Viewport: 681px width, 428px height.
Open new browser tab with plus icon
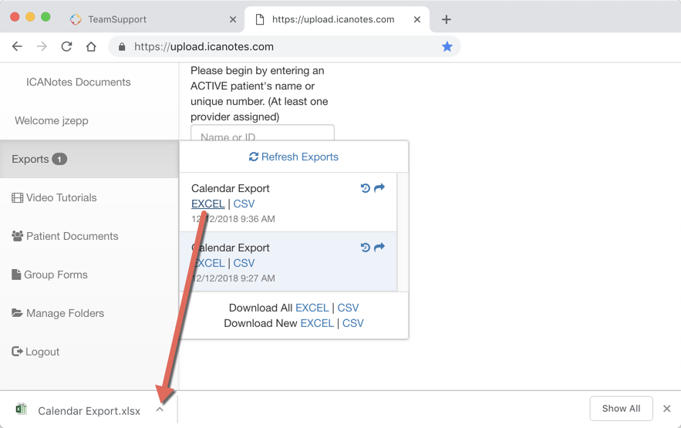[x=447, y=19]
